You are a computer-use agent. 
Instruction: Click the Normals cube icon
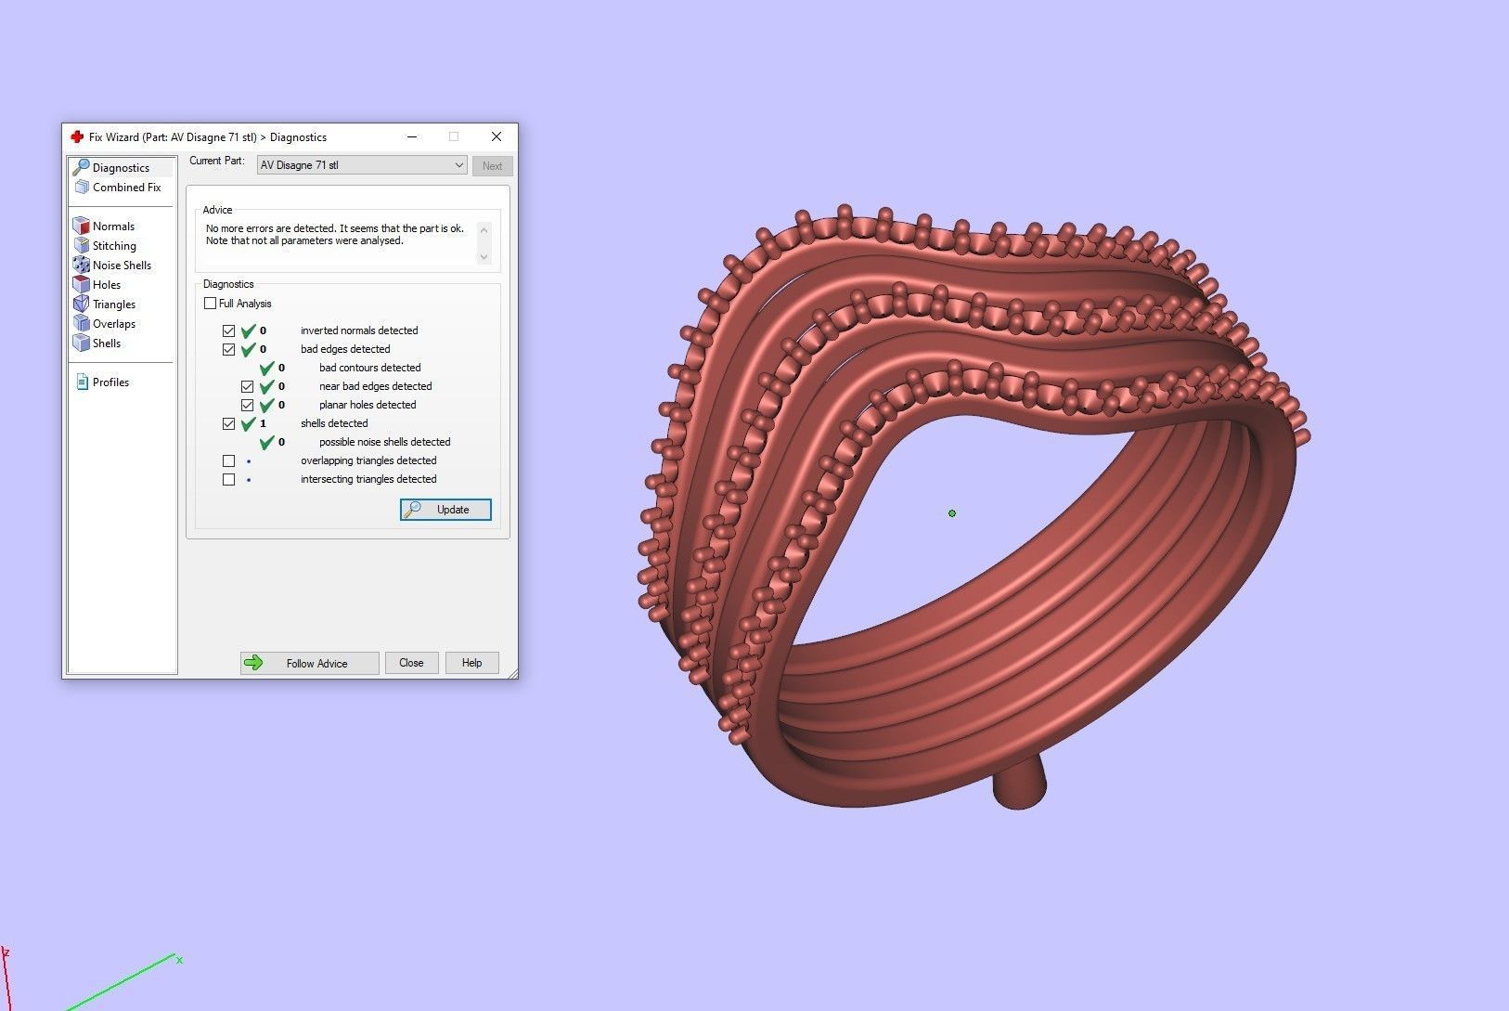point(82,226)
